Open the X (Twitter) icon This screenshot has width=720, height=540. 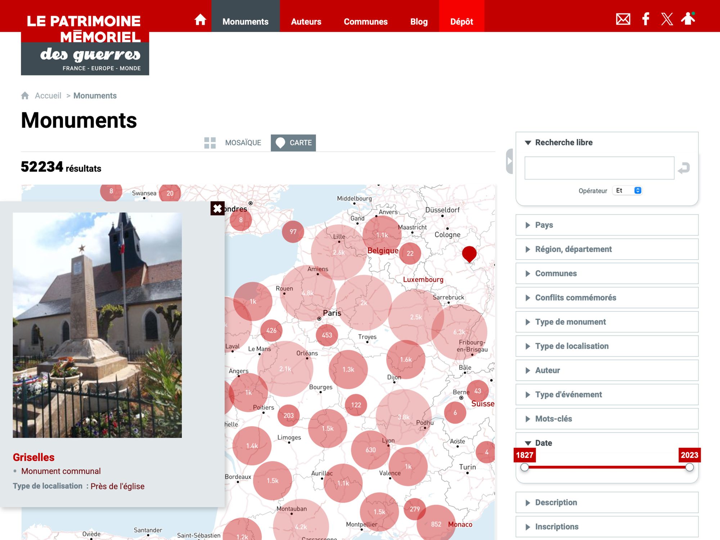[667, 19]
